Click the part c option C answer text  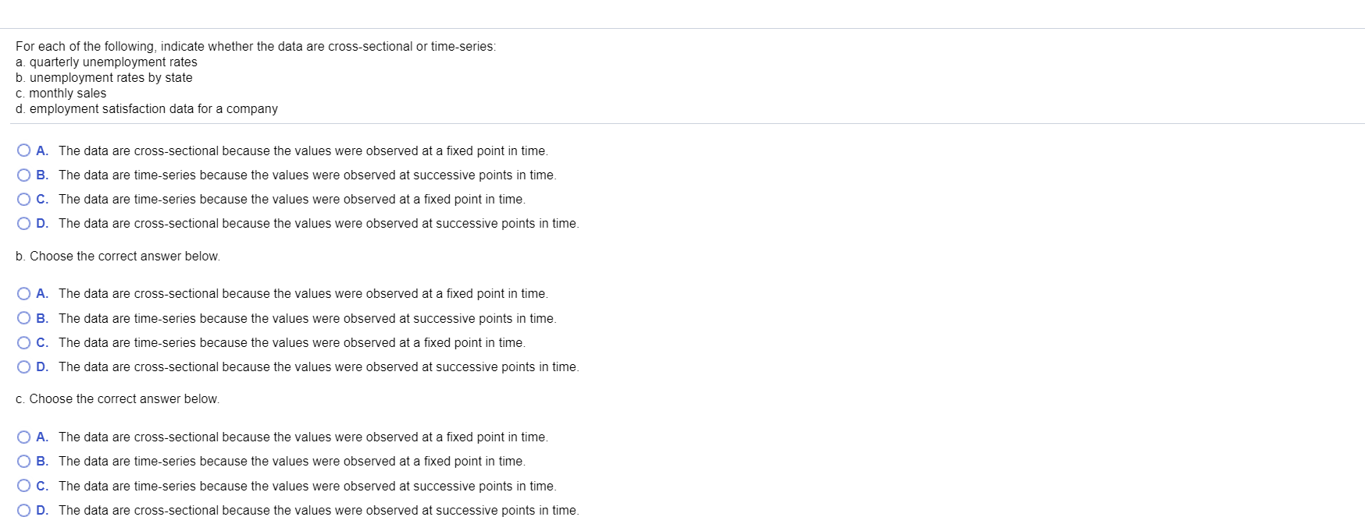coord(308,486)
